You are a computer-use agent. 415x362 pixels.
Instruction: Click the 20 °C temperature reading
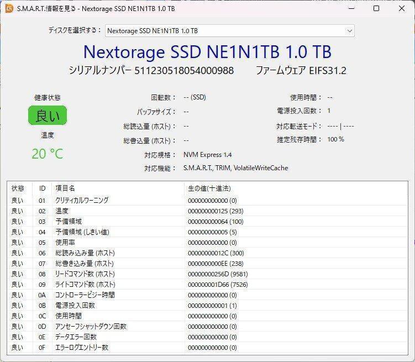[48, 154]
